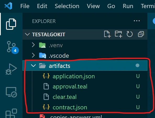Click the VS Code logo icon
155x118 pixels.
point(8,6)
